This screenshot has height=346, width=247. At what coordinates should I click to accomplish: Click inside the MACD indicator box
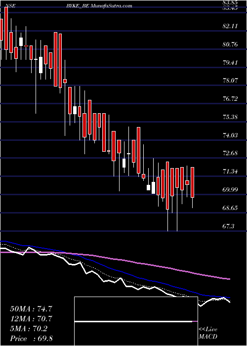(136, 321)
